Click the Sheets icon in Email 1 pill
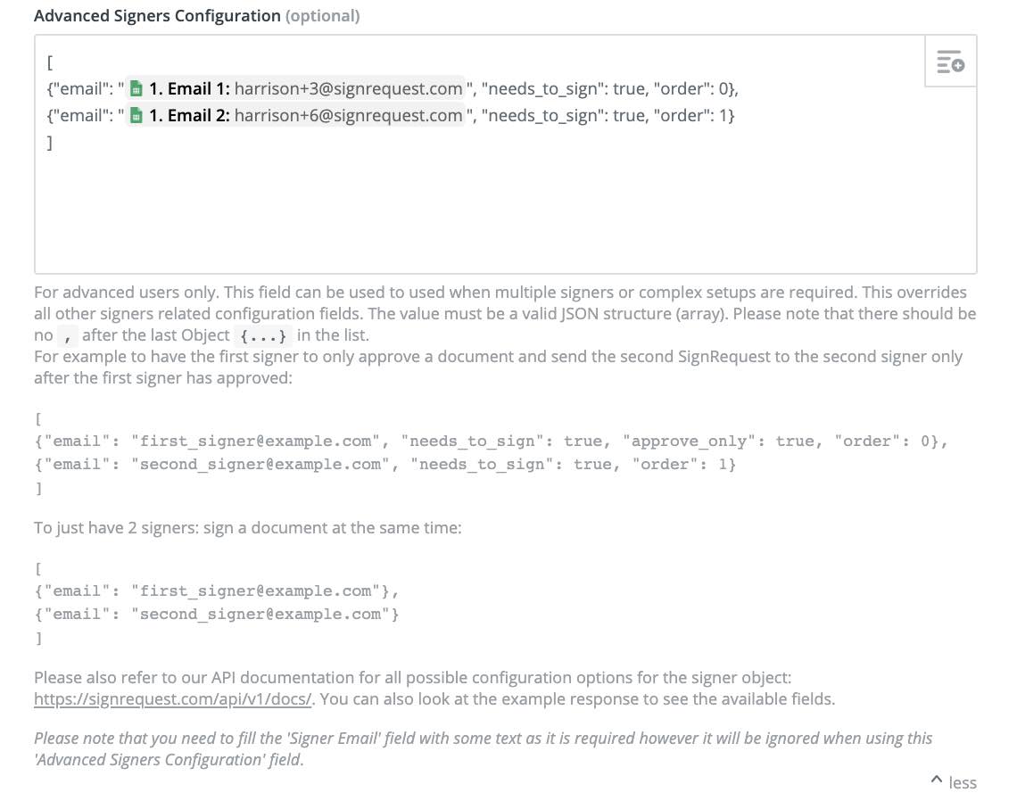This screenshot has height=801, width=1017. (x=136, y=89)
